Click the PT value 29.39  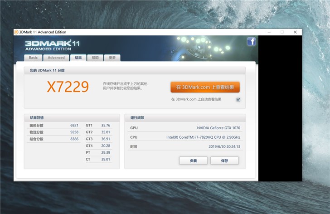coord(106,152)
